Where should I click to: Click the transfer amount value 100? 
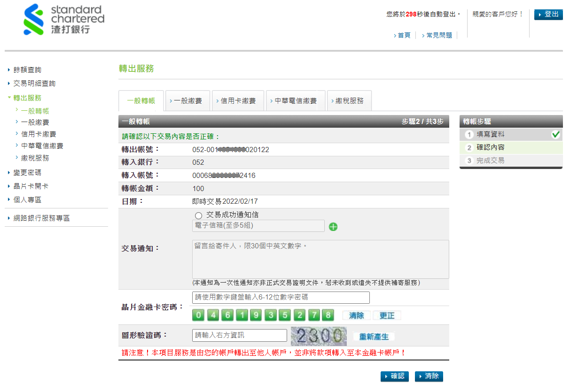pyautogui.click(x=198, y=188)
